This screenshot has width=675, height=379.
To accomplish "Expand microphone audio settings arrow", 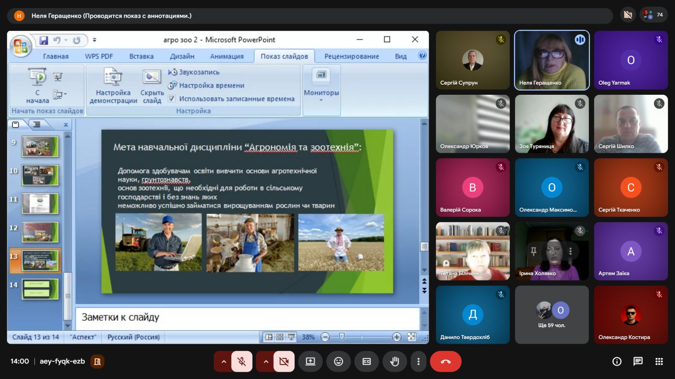I will [x=224, y=361].
